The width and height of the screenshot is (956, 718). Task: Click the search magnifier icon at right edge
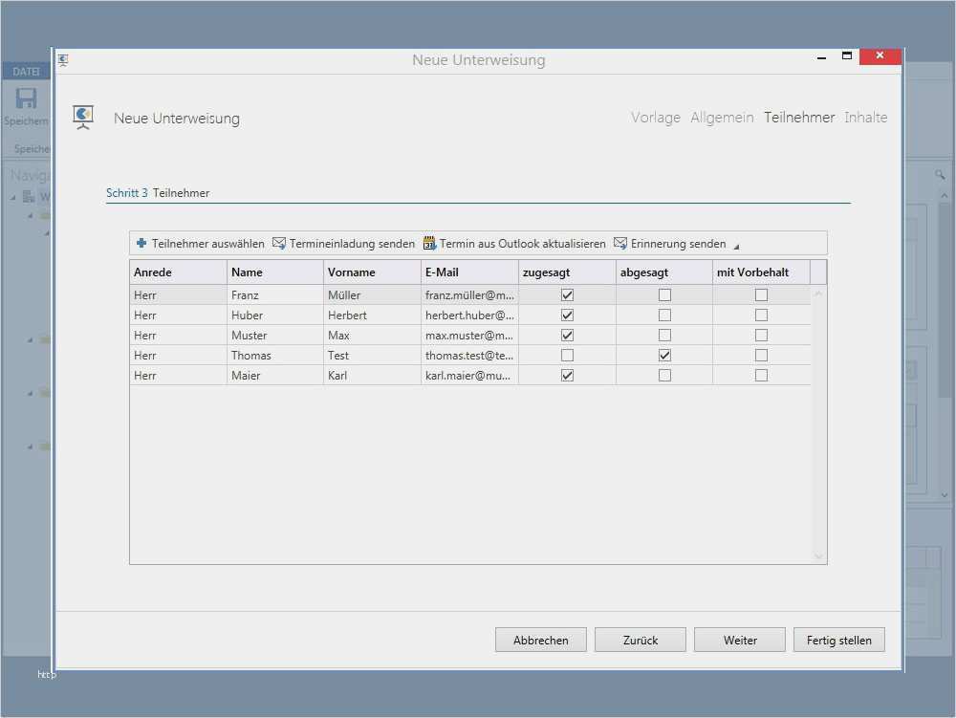coord(940,175)
